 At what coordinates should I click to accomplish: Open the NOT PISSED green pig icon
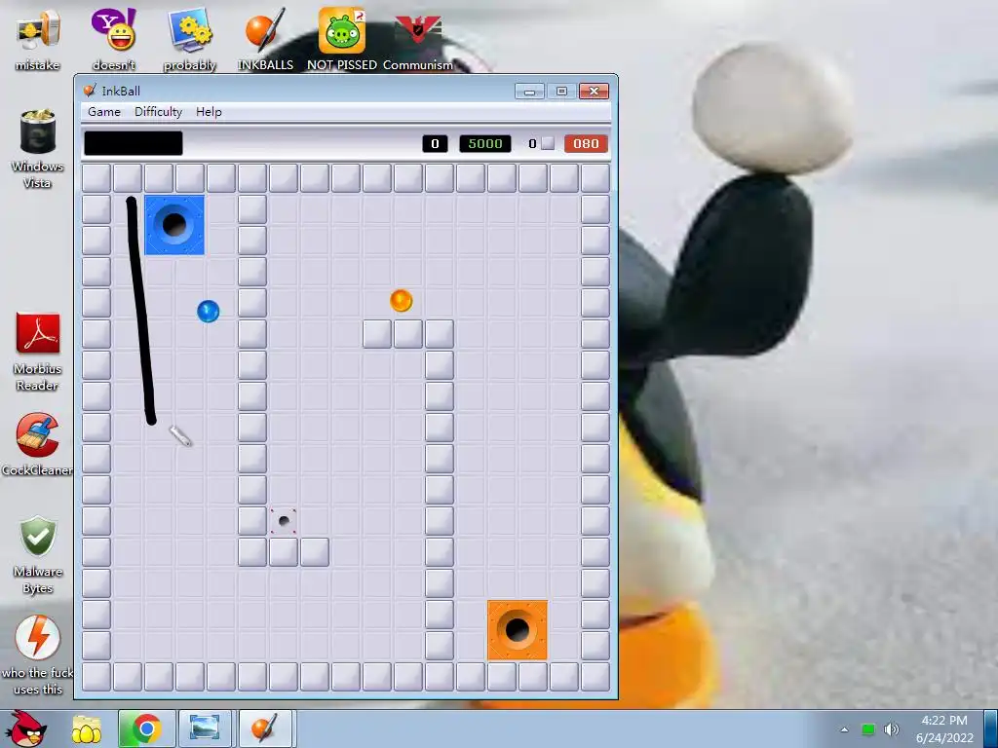coord(342,39)
